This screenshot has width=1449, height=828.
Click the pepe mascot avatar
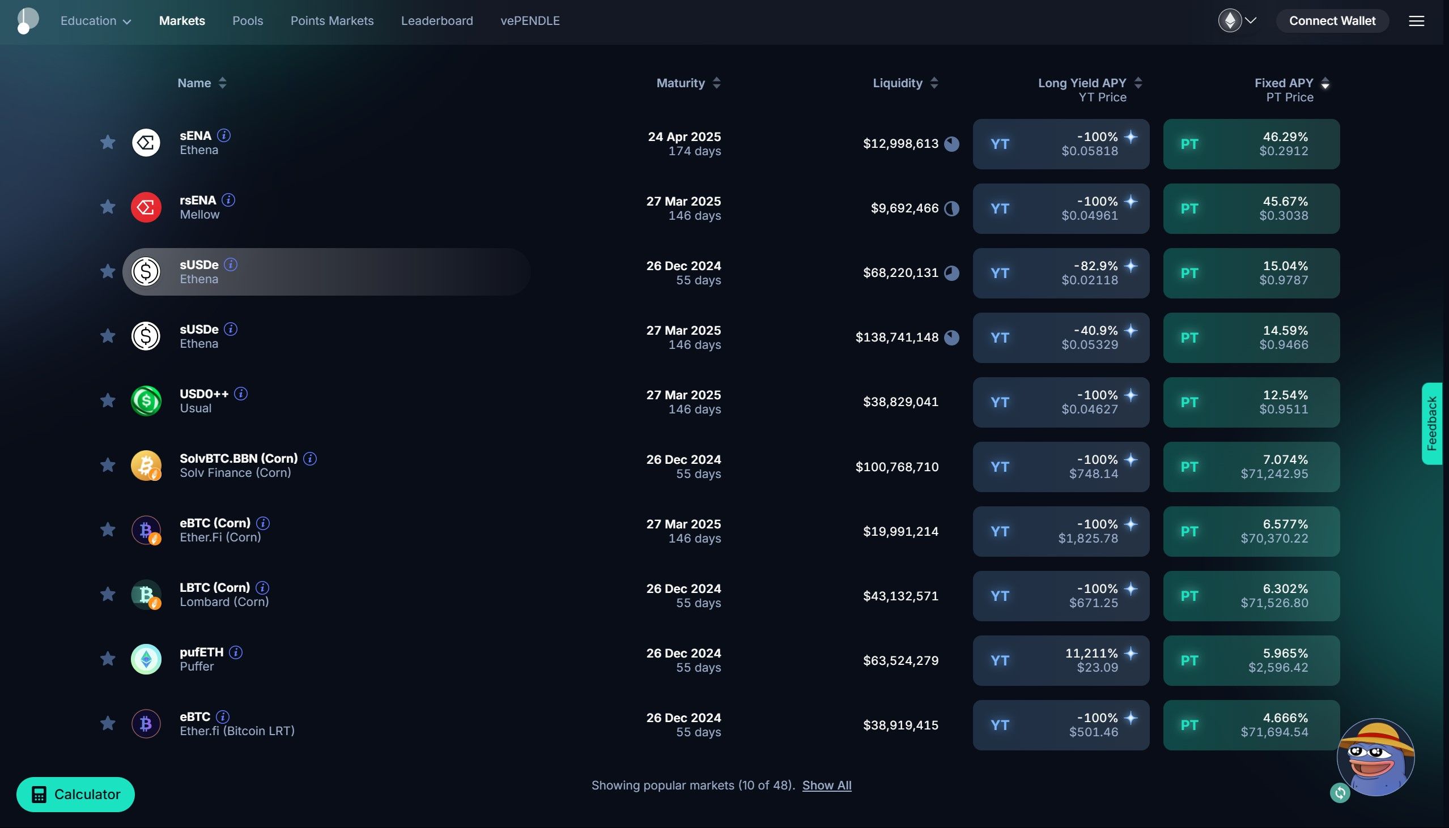pos(1377,756)
